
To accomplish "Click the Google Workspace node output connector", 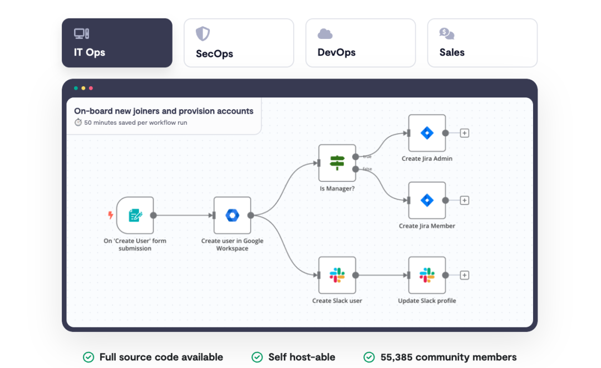I will 250,215.
